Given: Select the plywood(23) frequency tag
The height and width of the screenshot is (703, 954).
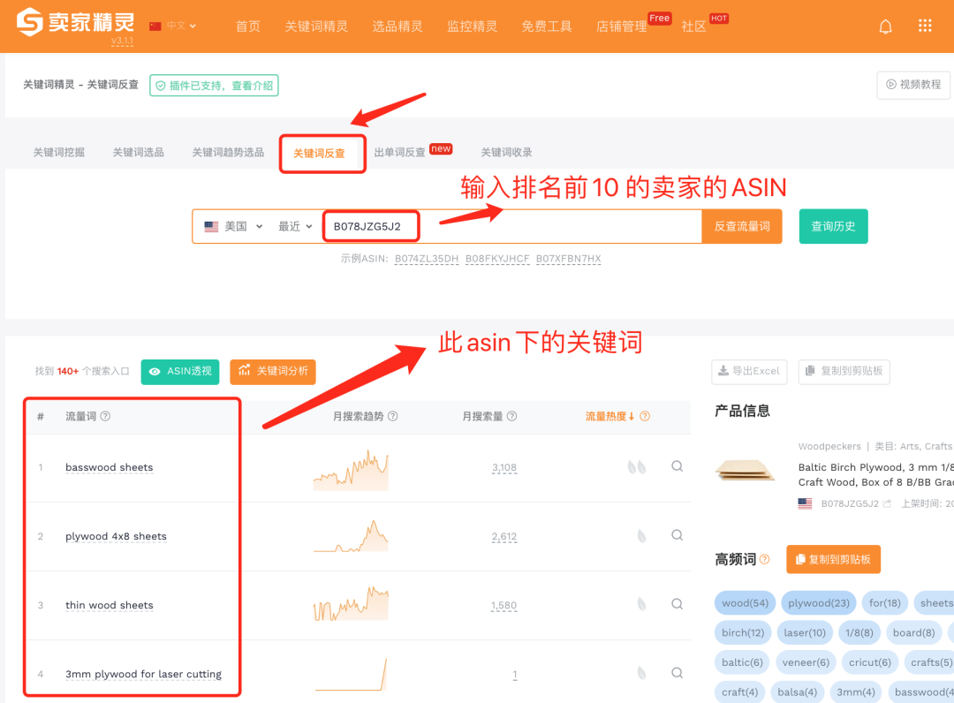Looking at the screenshot, I should point(818,603).
